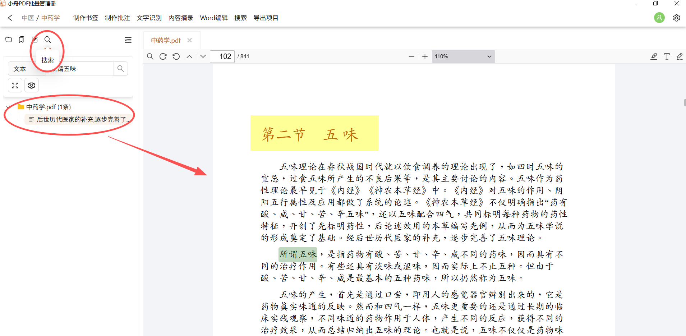Open the 制作书签 menu

[86, 18]
